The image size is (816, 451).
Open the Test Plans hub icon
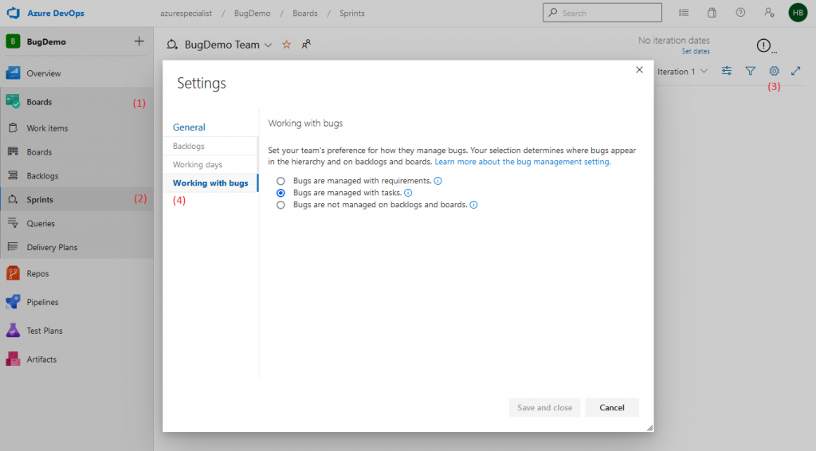13,331
